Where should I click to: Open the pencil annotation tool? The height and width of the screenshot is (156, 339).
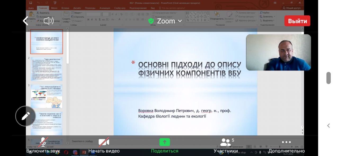[x=26, y=116]
